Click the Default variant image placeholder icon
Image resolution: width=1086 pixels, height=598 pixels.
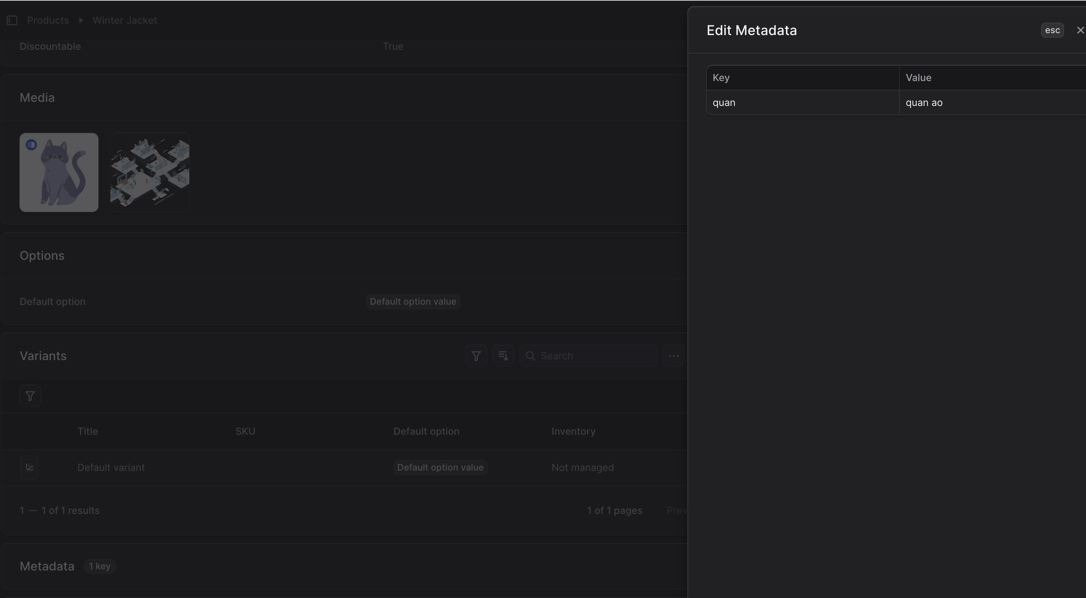pos(29,468)
